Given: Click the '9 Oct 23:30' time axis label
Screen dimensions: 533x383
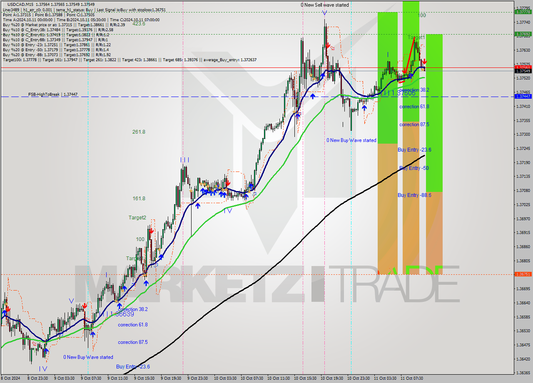Looking at the screenshot, I should click(x=197, y=378).
